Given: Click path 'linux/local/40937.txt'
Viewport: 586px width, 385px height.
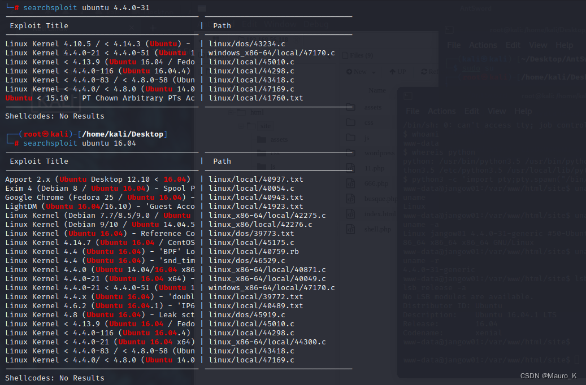Looking at the screenshot, I should coord(255,180).
